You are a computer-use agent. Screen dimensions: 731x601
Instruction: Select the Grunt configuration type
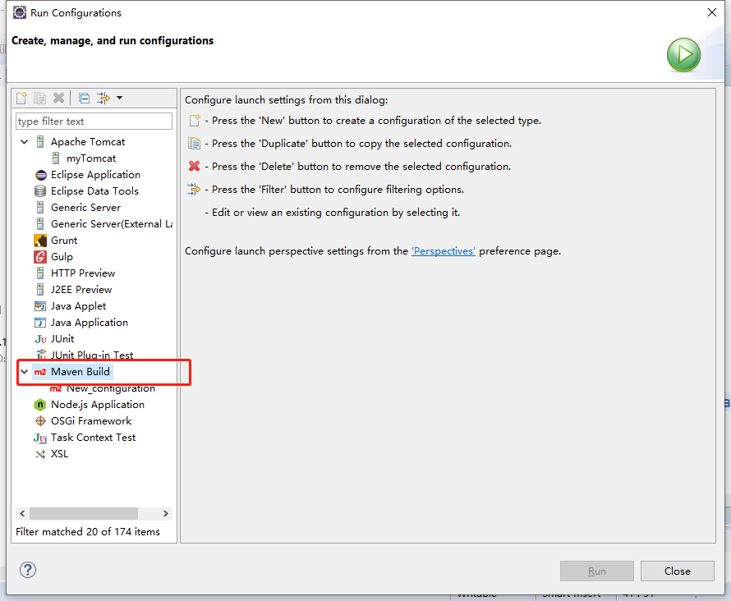point(63,241)
